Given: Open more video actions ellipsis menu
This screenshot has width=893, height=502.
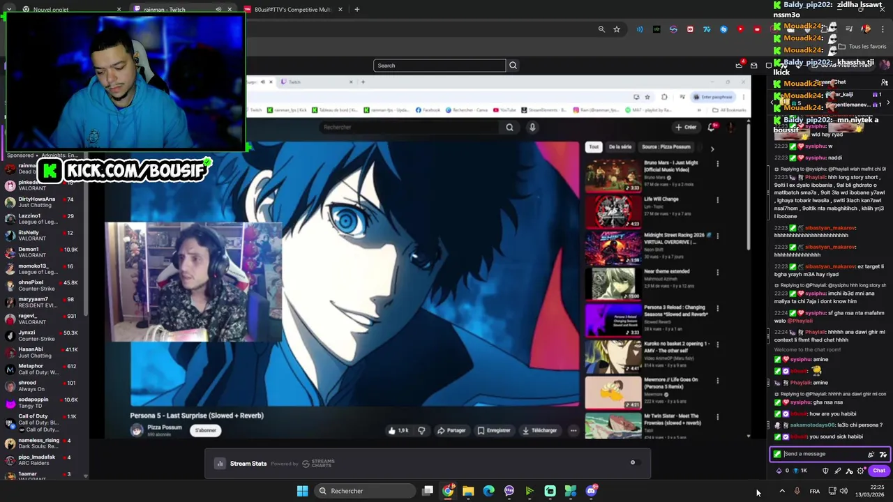Looking at the screenshot, I should [573, 430].
